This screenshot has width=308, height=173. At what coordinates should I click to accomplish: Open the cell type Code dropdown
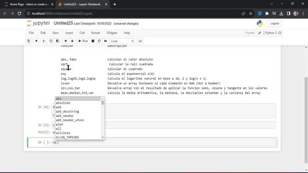pos(122,41)
